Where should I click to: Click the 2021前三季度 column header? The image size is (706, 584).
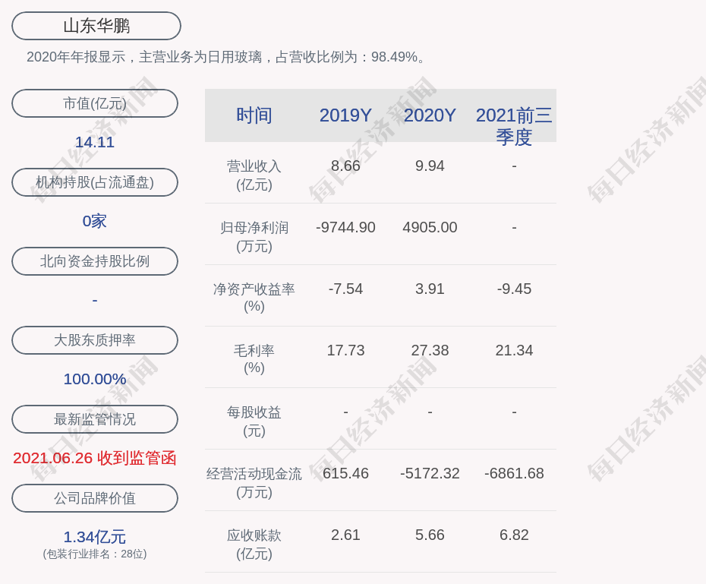pos(514,126)
